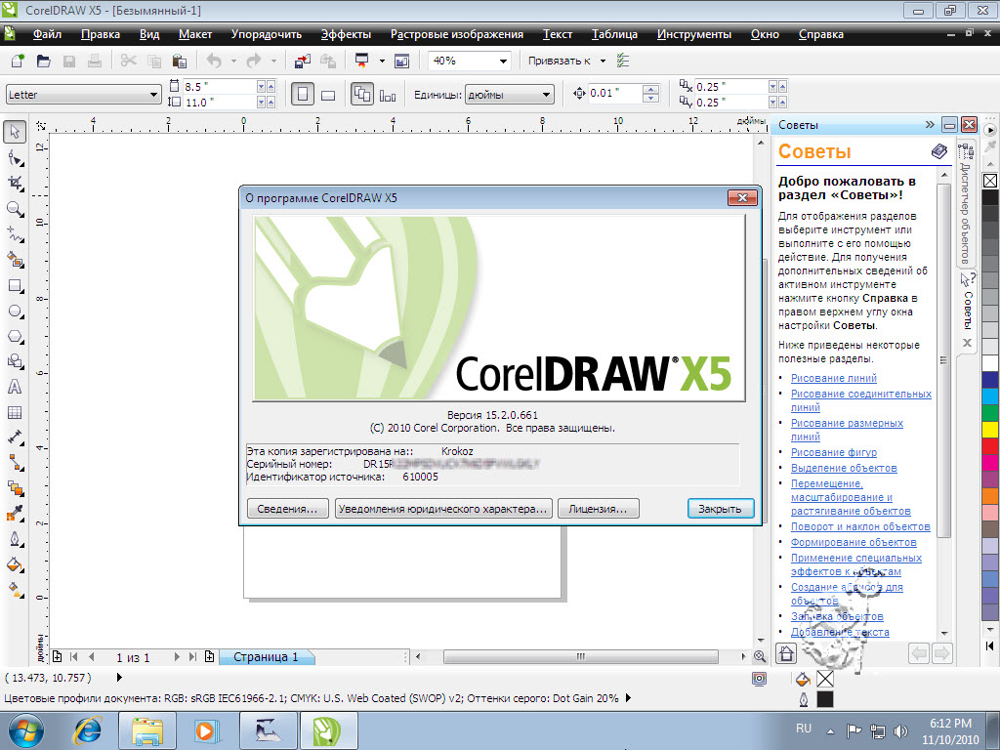
Task: Open the zoom level 40% dropdown
Action: [x=503, y=62]
